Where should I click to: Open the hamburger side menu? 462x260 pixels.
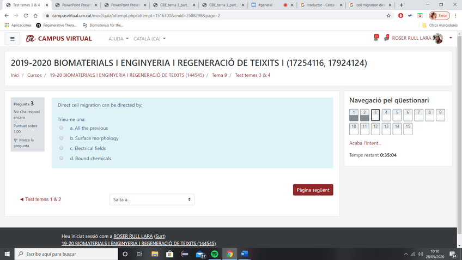click(x=13, y=39)
